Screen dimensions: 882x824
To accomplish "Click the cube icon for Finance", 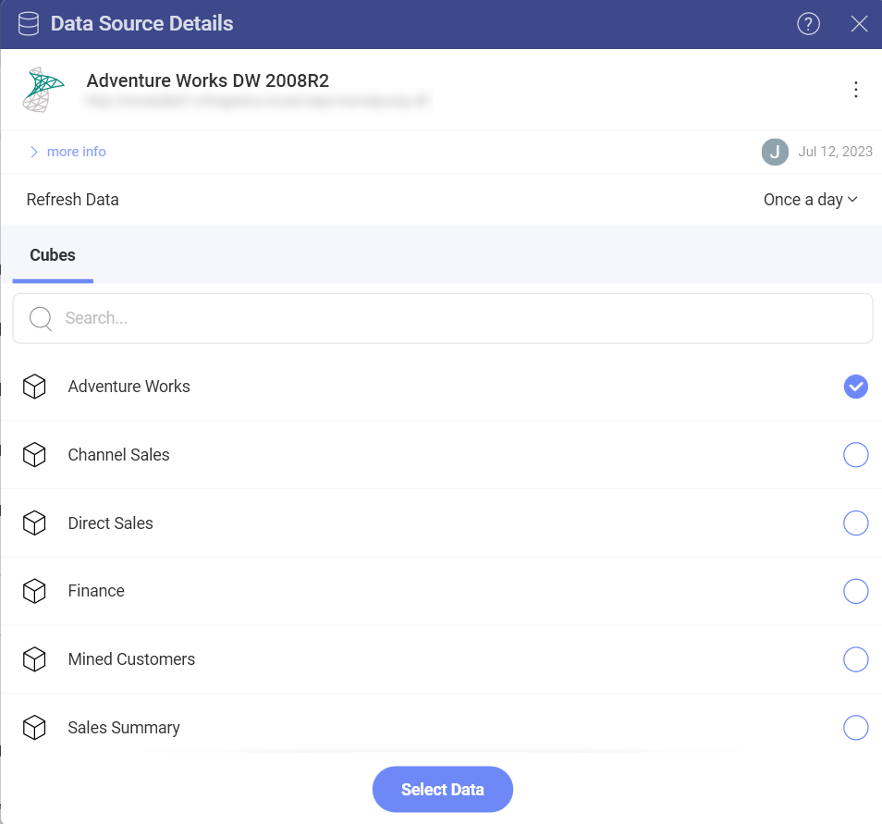I will (34, 591).
